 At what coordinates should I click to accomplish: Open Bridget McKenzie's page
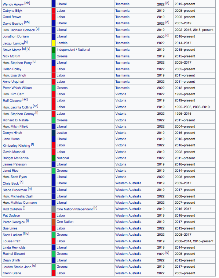click(x=15, y=158)
